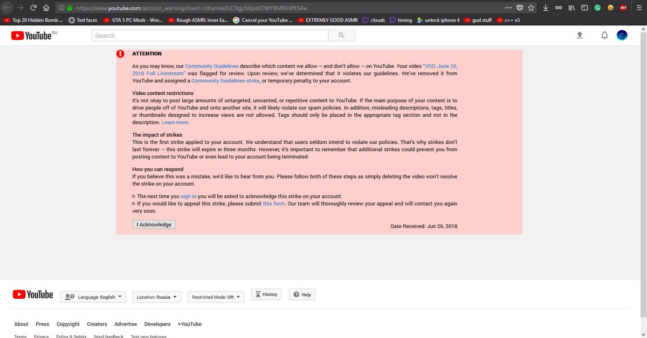Reload the current page
Screen dimensions: 647x338
pyautogui.click(x=33, y=8)
